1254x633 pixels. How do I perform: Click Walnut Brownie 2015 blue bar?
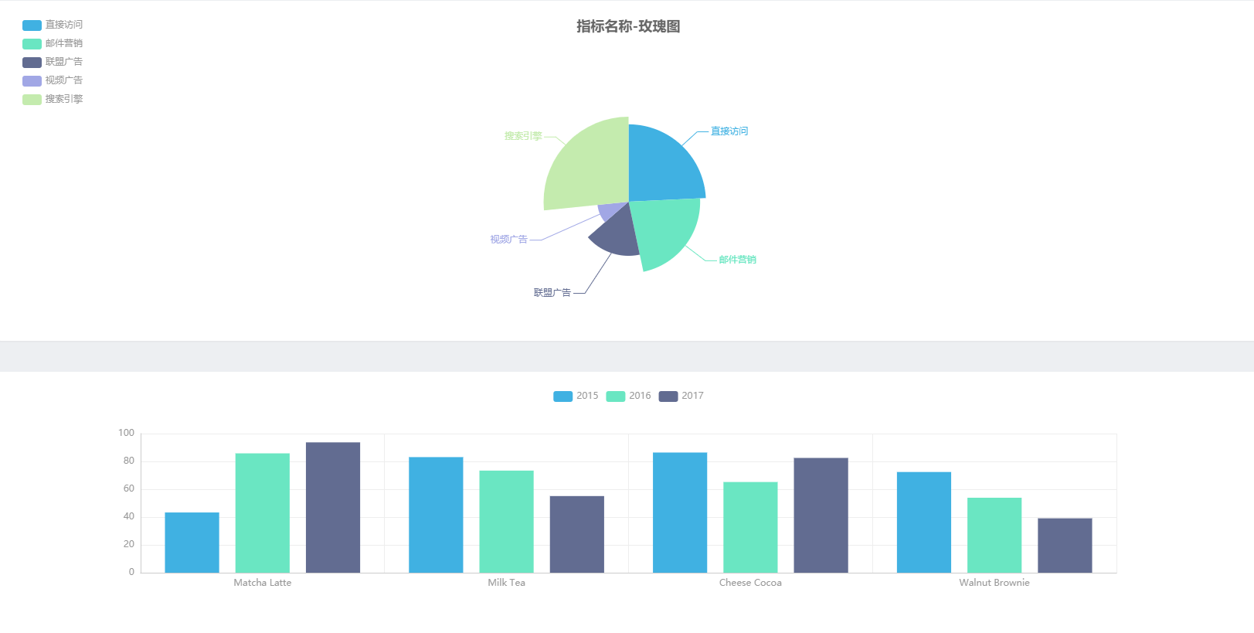pyautogui.click(x=924, y=522)
